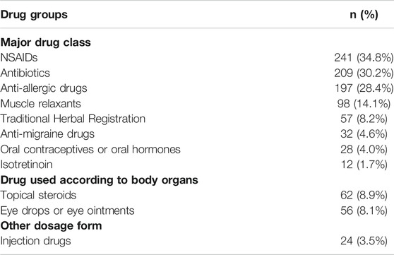Select the 241 (34.8%) value
The height and width of the screenshot is (255, 394).
pos(364,58)
